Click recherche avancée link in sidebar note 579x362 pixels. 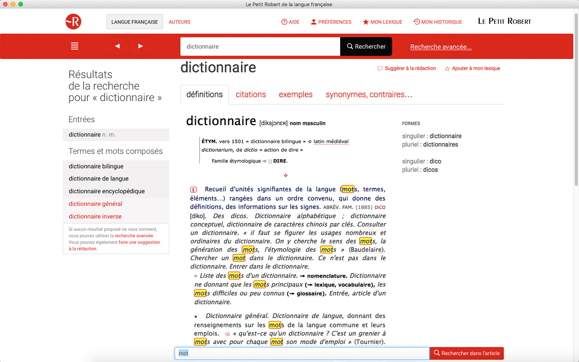[x=134, y=236]
